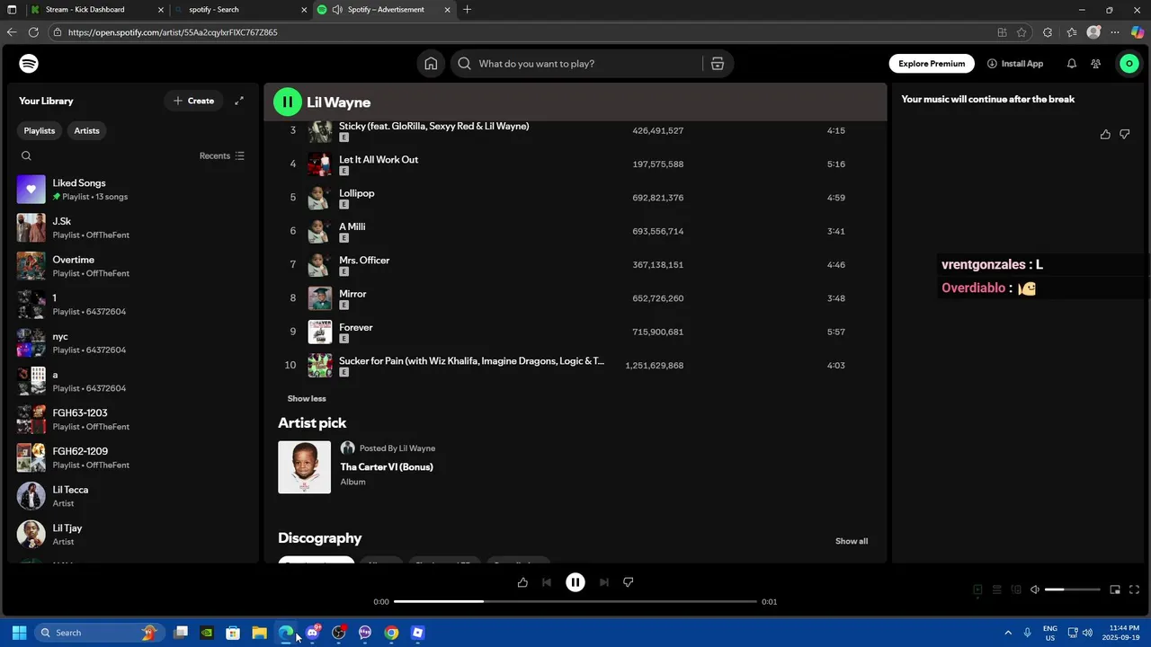Collapse popular tracks with Show less
Viewport: 1151px width, 647px height.
point(307,398)
